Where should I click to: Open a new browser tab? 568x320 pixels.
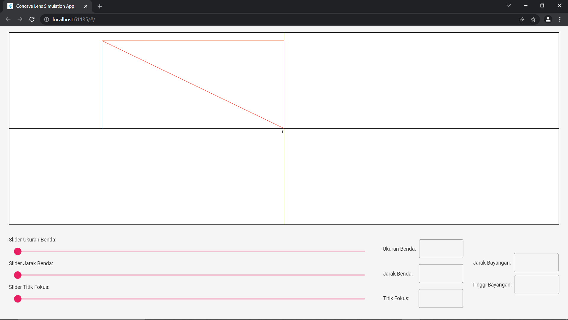[x=100, y=6]
